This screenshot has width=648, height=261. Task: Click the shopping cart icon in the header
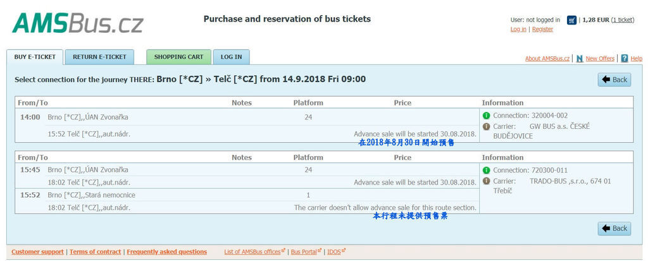pyautogui.click(x=572, y=20)
